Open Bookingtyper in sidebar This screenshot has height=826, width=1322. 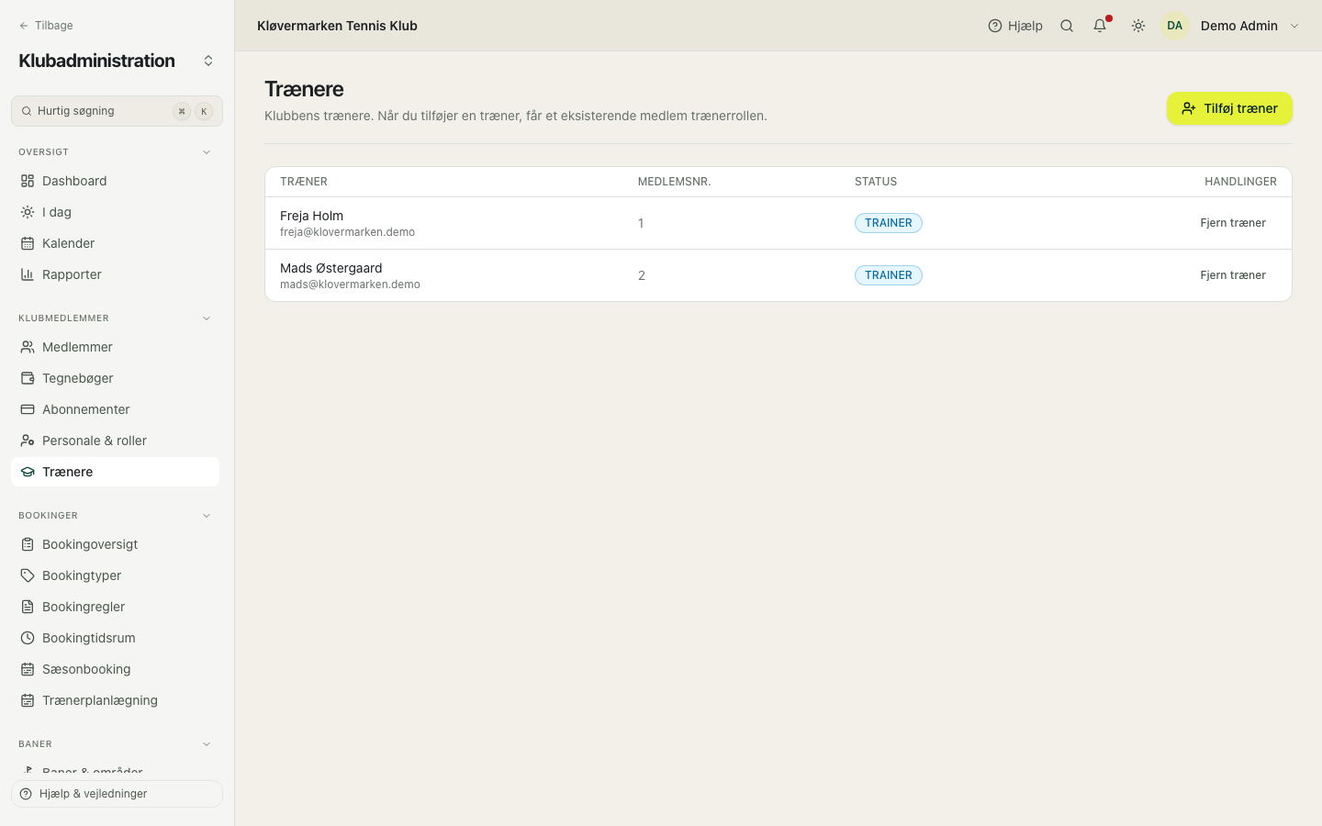115,575
